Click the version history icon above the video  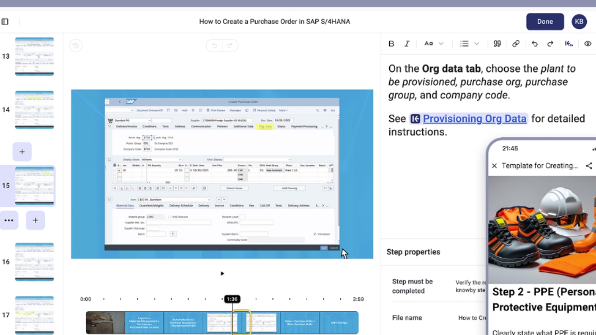pyautogui.click(x=76, y=45)
